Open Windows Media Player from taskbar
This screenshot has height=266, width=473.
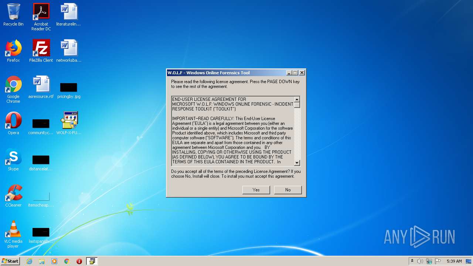pyautogui.click(x=54, y=261)
